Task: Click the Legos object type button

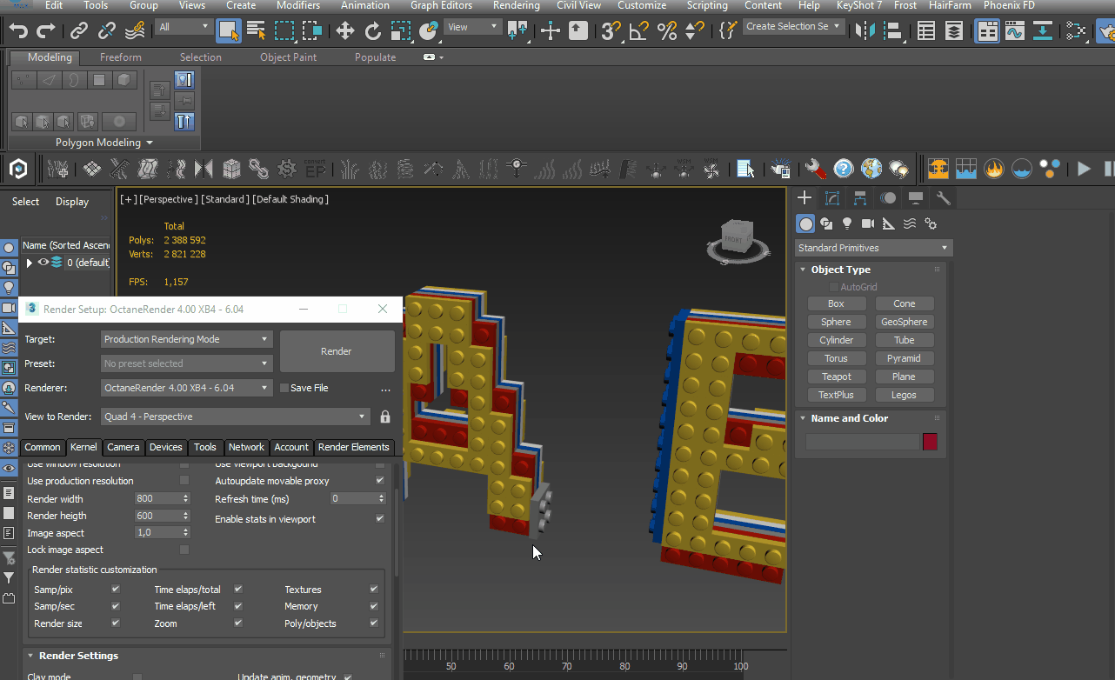Action: [904, 395]
